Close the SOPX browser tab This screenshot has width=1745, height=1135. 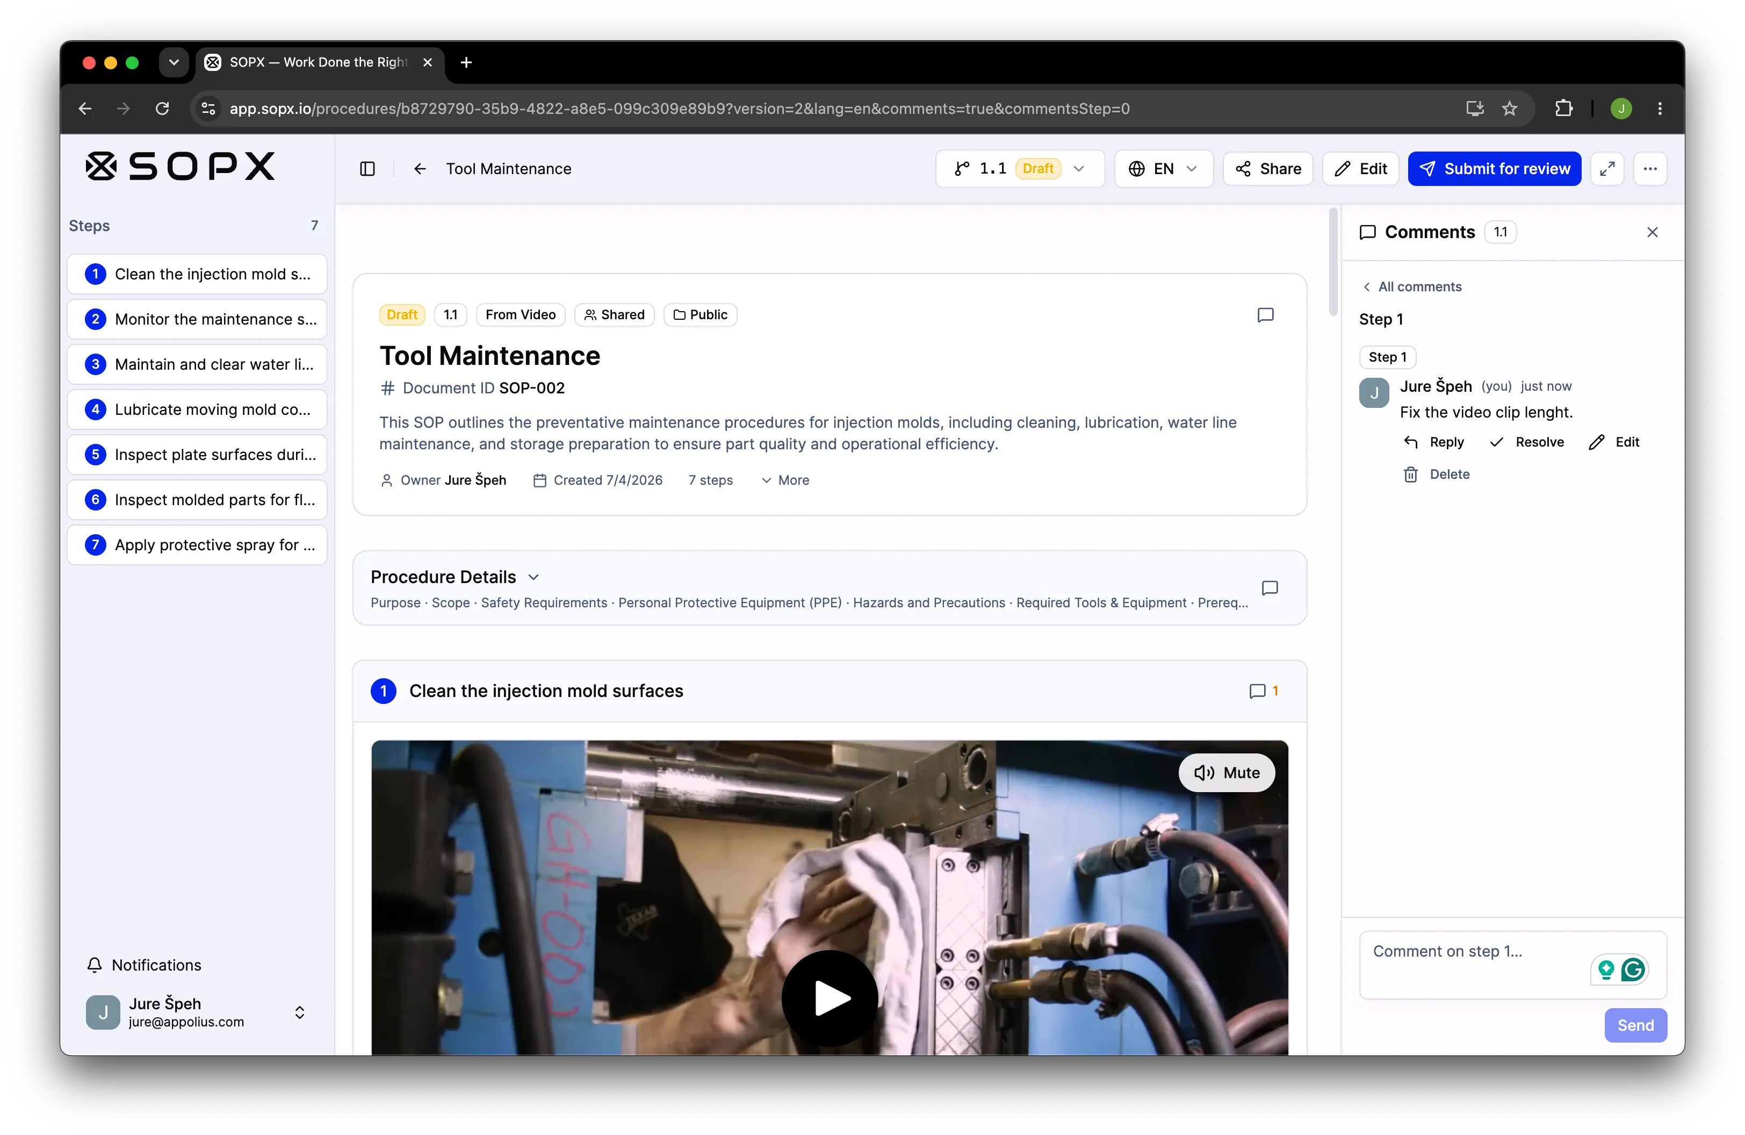[428, 62]
